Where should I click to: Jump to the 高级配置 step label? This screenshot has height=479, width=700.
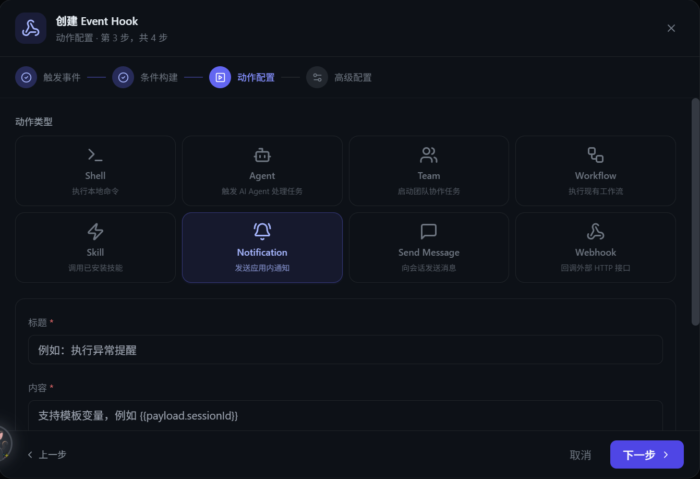(x=353, y=77)
